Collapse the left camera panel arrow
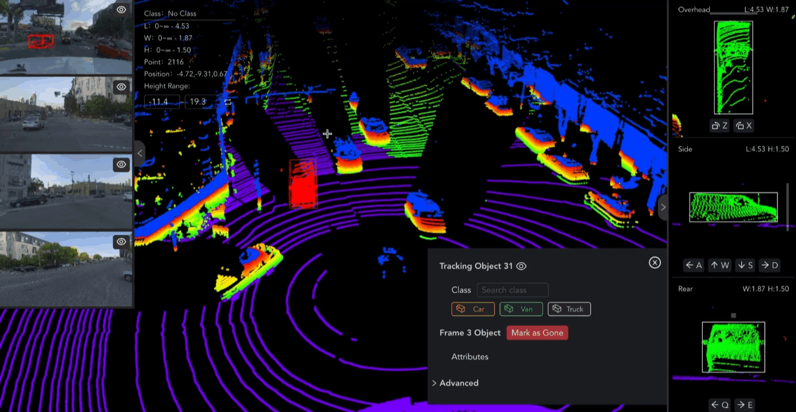Image resolution: width=796 pixels, height=412 pixels. click(x=140, y=153)
